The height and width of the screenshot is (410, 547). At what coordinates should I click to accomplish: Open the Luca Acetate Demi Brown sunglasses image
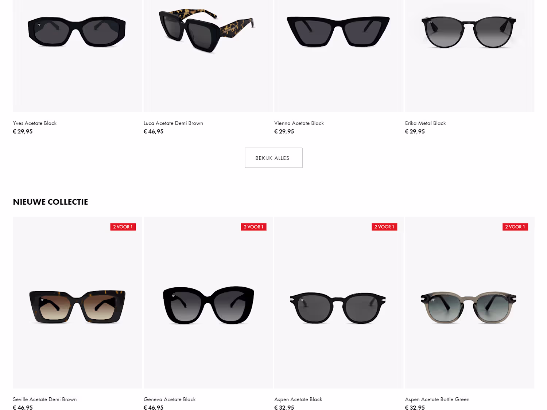(208, 56)
